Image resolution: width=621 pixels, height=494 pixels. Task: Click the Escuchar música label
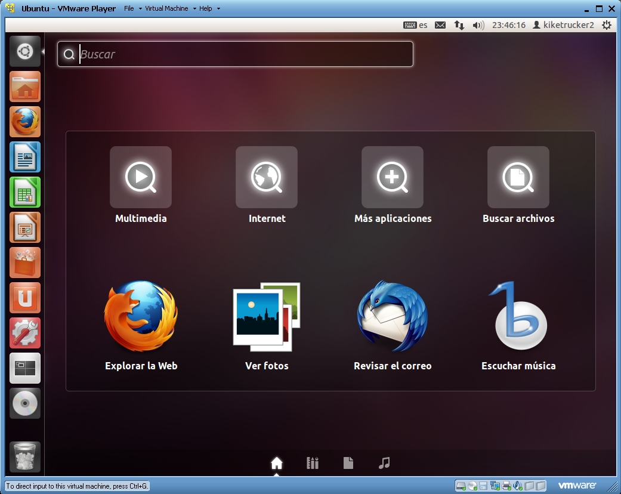[518, 366]
